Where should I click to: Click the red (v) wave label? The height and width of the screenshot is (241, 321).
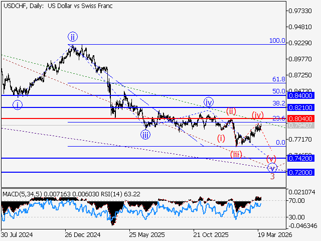pos(271,159)
